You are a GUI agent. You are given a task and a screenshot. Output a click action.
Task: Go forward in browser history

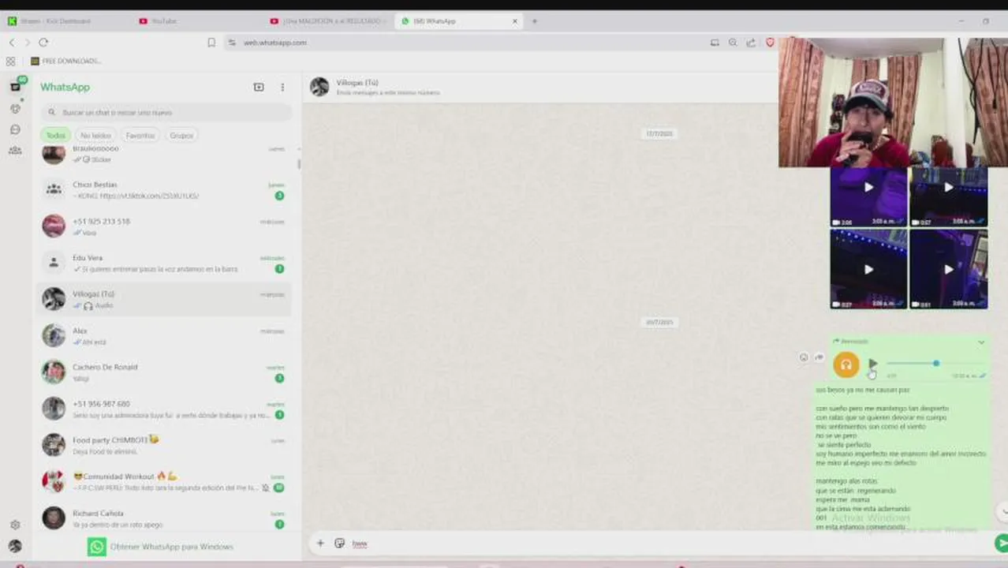tap(28, 43)
